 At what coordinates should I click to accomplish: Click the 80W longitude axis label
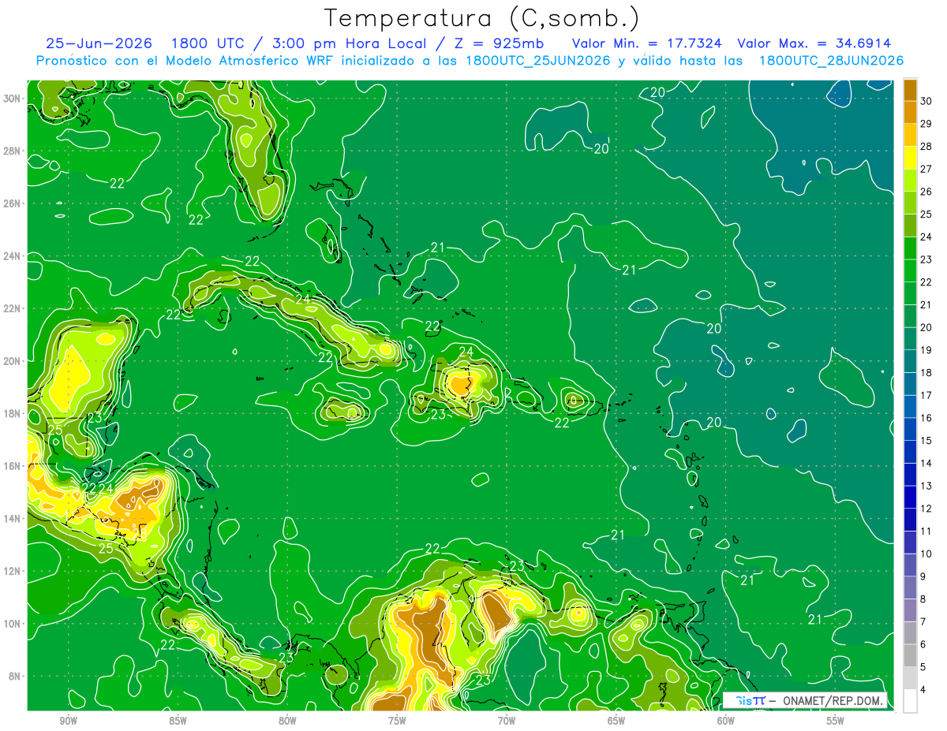287,721
